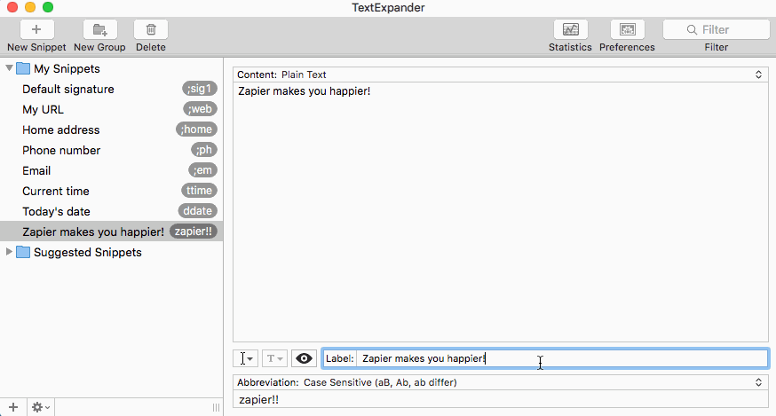776x416 pixels.
Task: Select the My URL snippet
Action: pos(111,109)
